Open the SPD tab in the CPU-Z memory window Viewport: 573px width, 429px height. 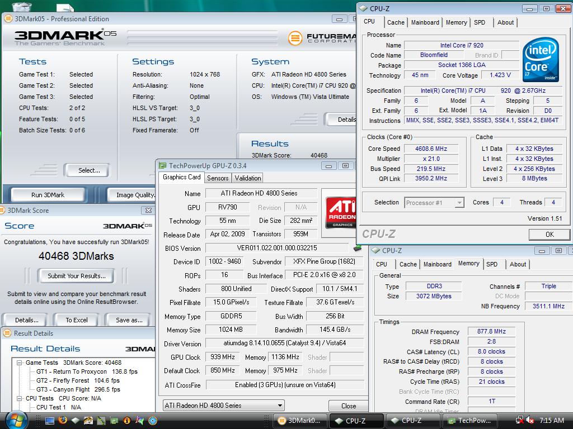point(491,264)
